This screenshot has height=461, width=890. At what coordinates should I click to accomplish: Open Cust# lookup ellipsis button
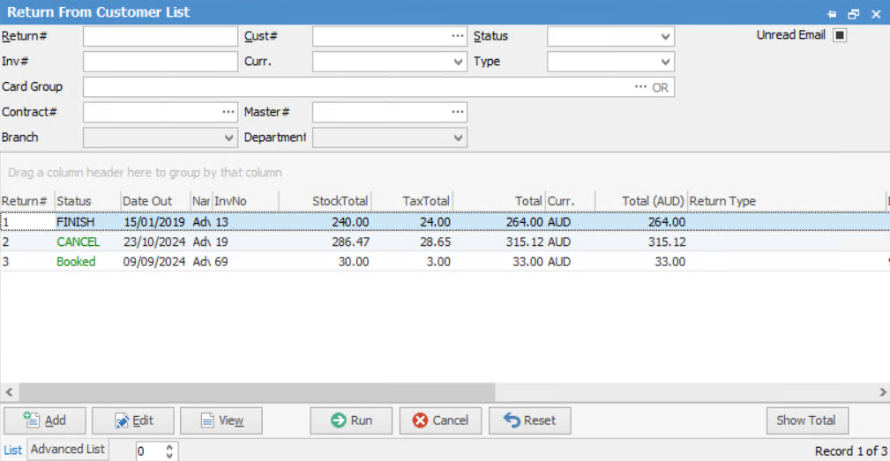coord(457,36)
